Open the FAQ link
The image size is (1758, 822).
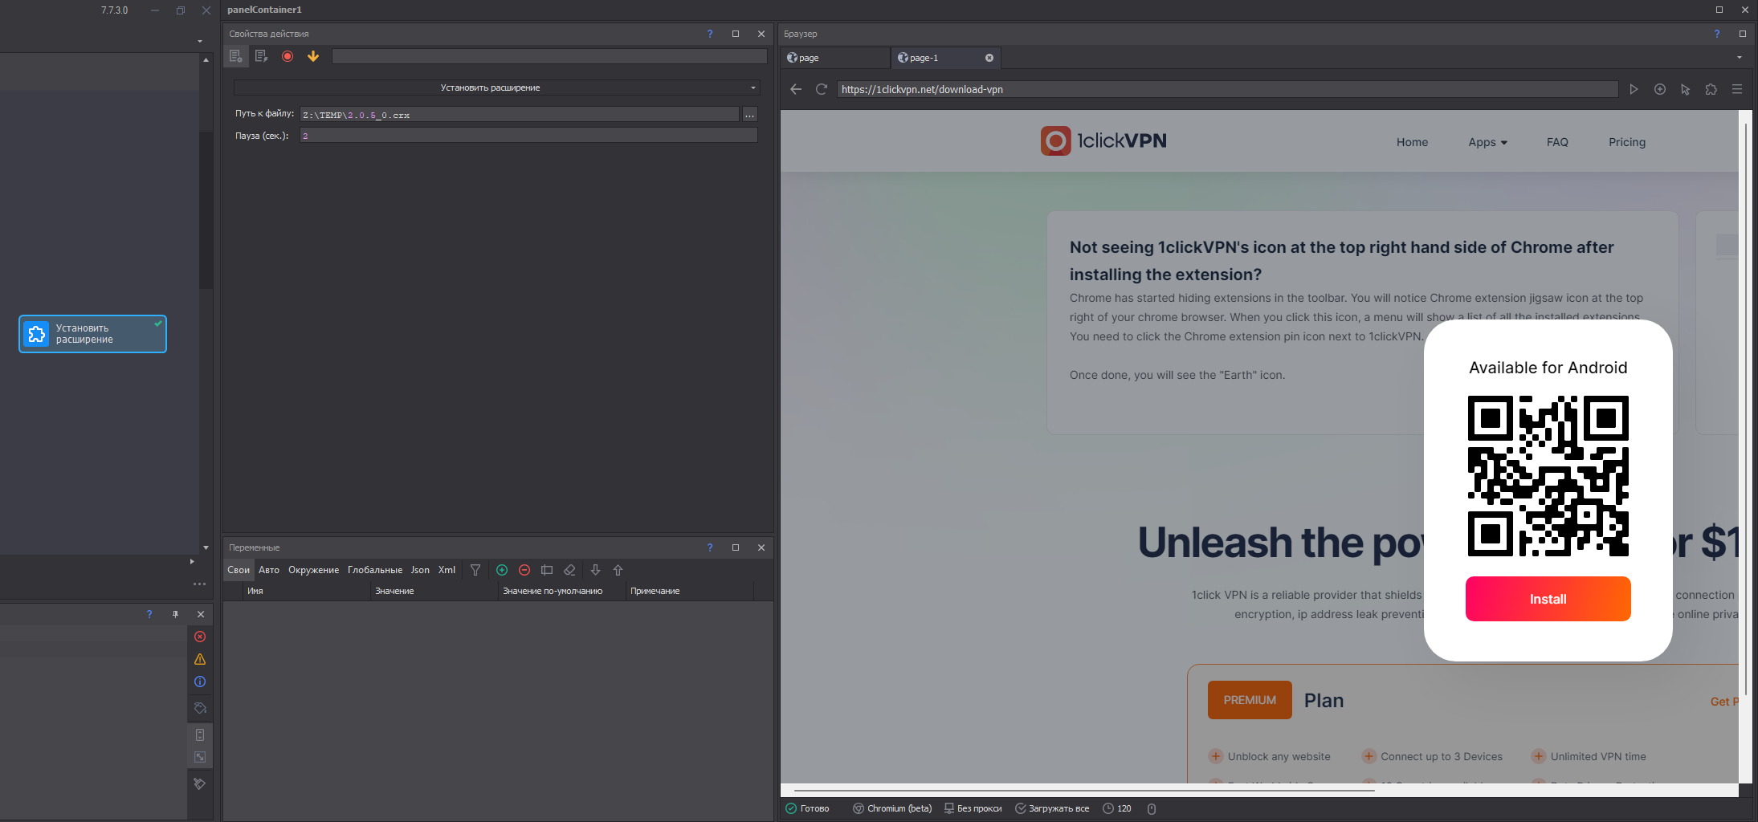click(1557, 142)
